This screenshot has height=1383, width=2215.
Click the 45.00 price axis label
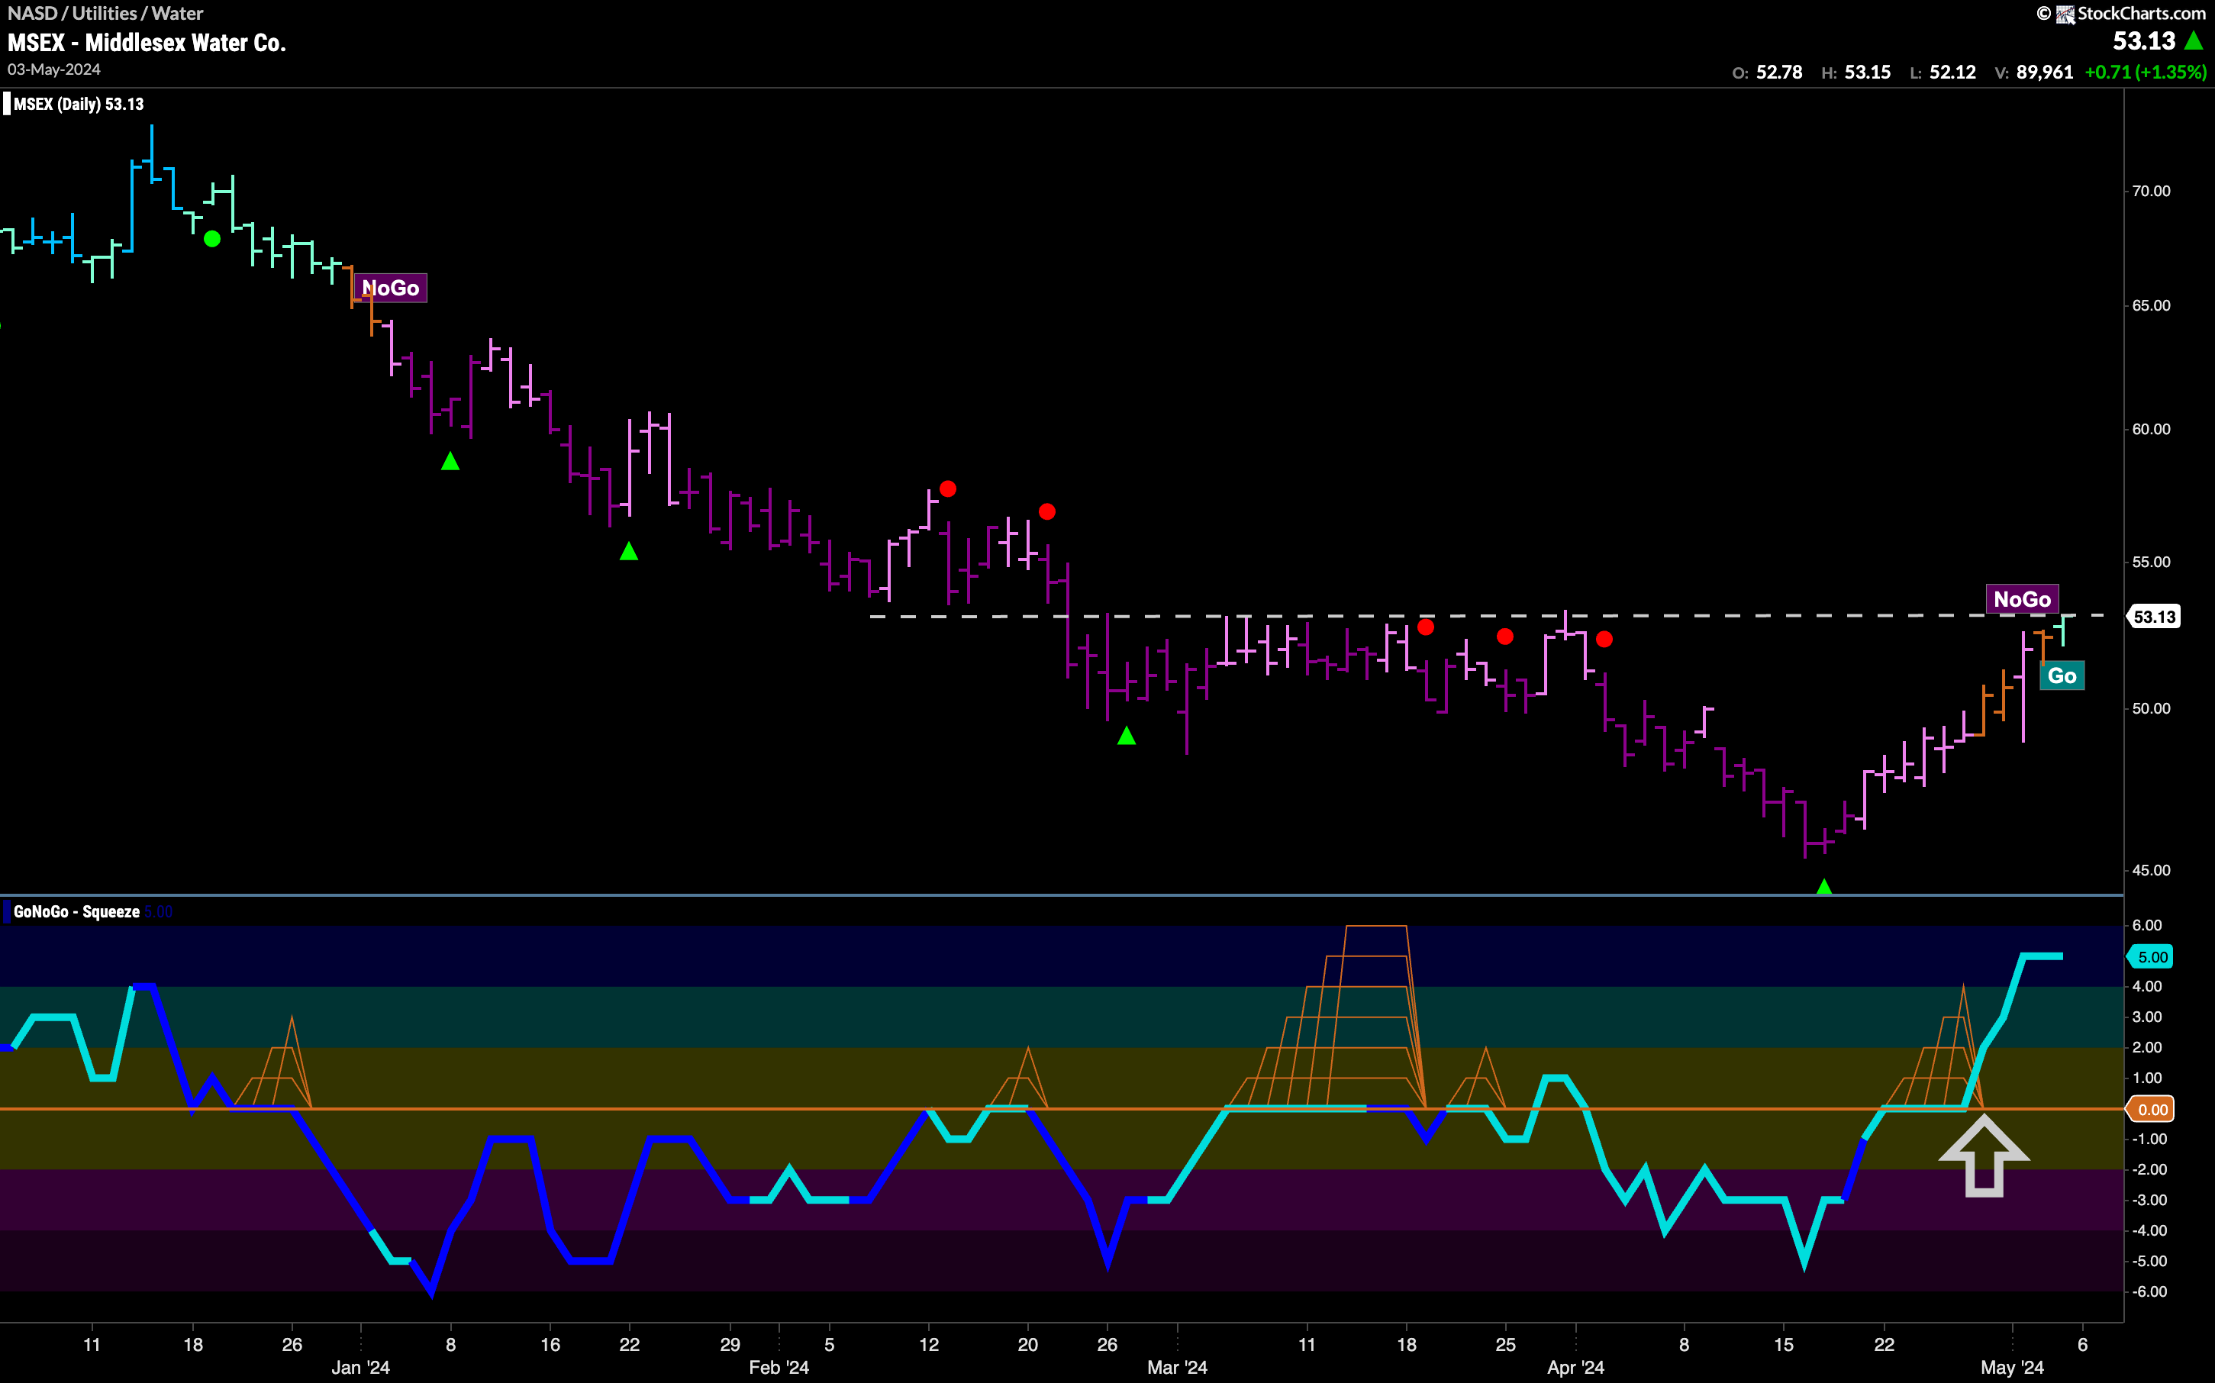[x=2151, y=870]
